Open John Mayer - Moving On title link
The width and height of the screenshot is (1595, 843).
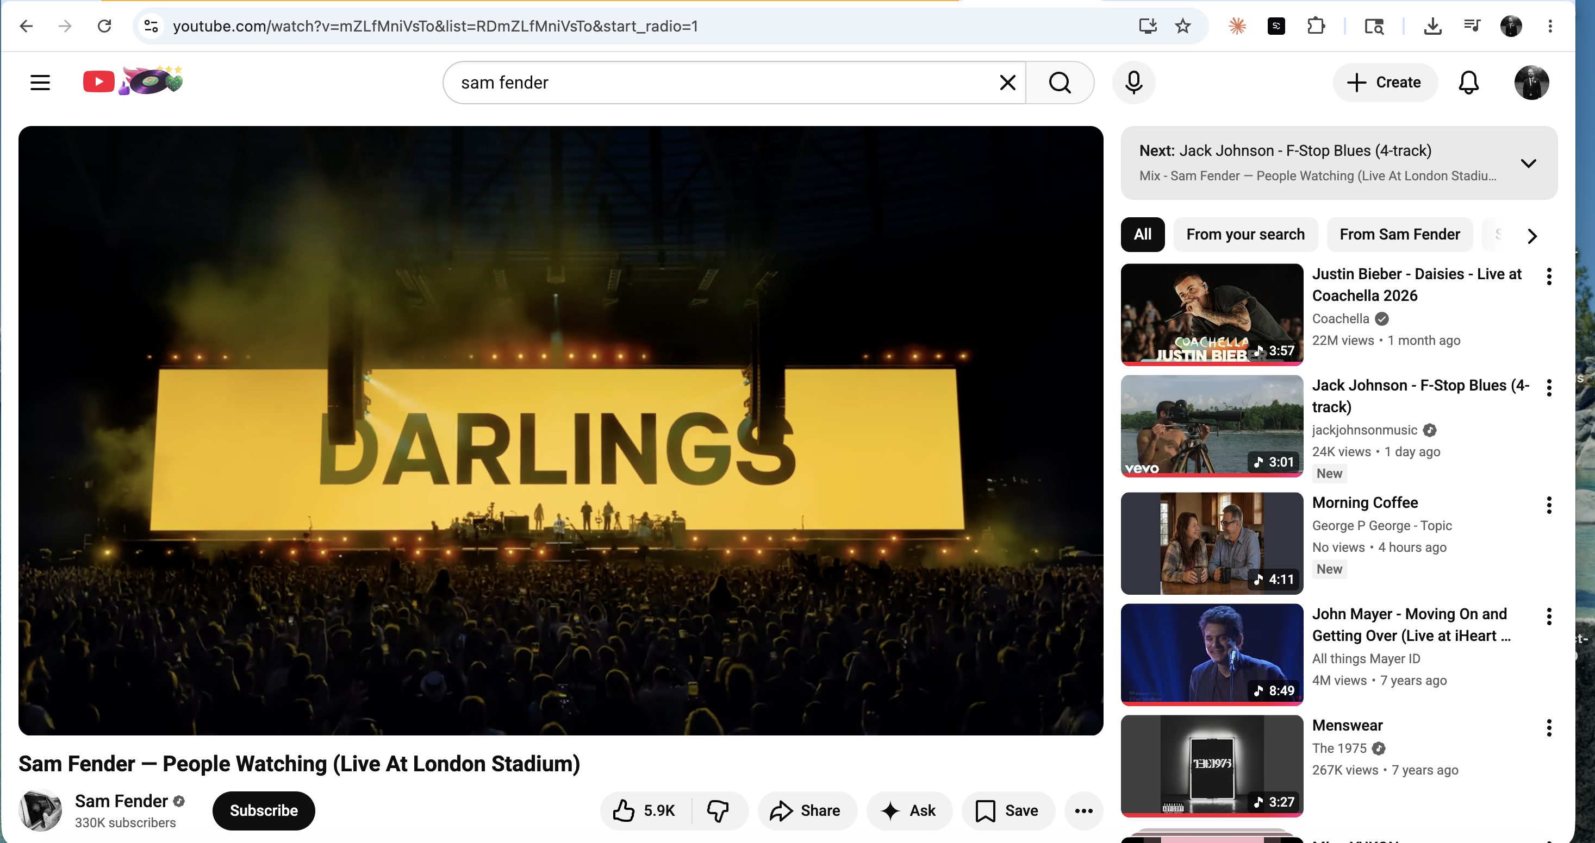(x=1411, y=625)
